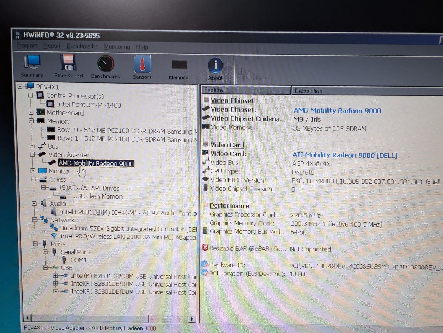
Task: Select Broadcom 570x Gigabit Integrated Controller
Action: [x=128, y=228]
